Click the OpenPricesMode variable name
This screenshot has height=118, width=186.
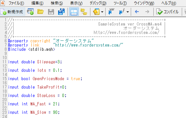[x=48, y=79]
